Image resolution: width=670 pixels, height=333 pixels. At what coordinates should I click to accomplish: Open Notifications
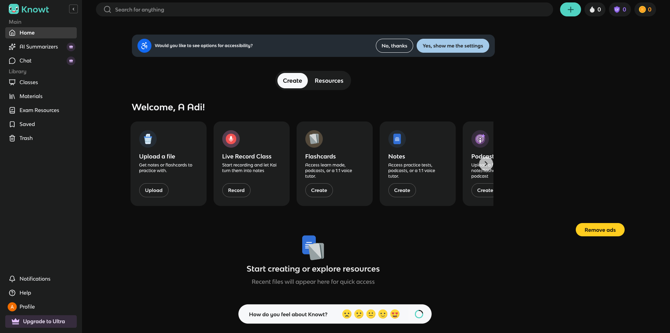coord(35,279)
